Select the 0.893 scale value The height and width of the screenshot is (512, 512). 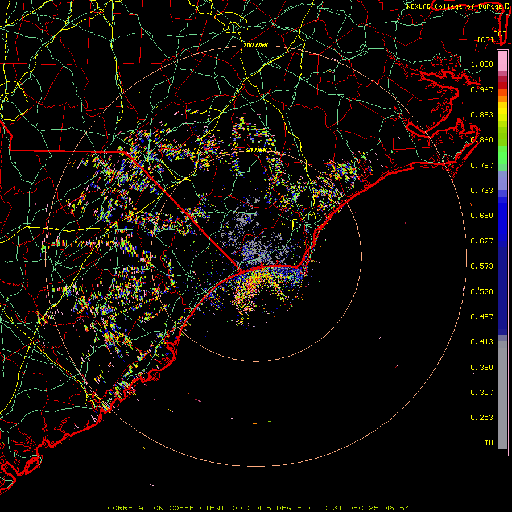pos(482,114)
